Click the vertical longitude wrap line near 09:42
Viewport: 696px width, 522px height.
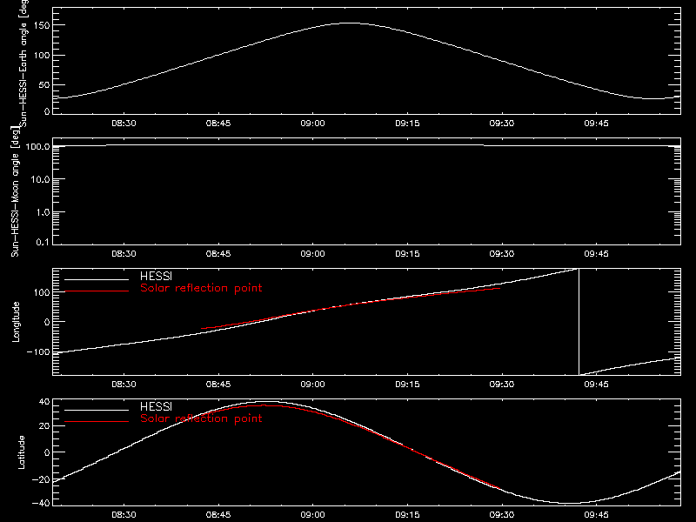click(579, 322)
